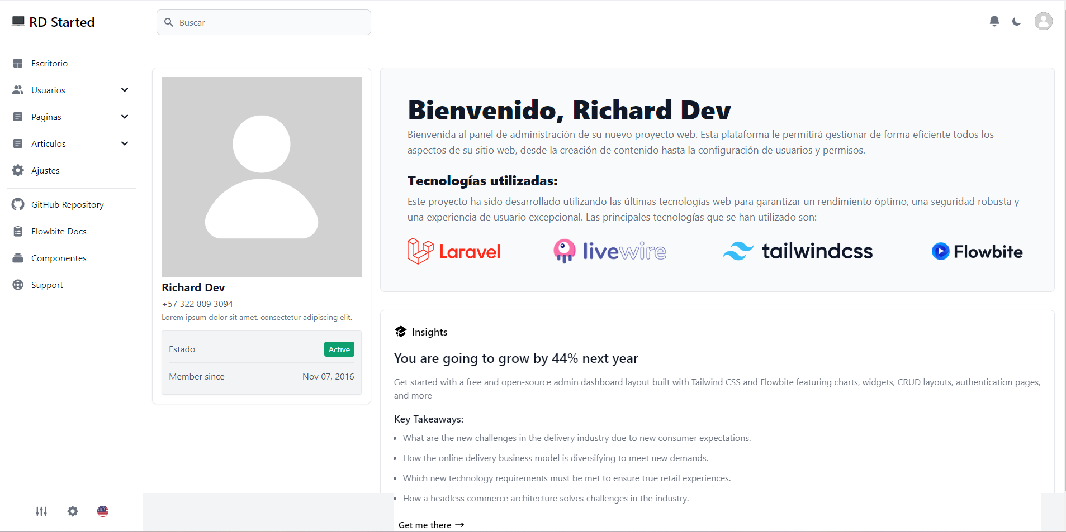The width and height of the screenshot is (1066, 532).
Task: Open Articulos menu item
Action: click(72, 143)
